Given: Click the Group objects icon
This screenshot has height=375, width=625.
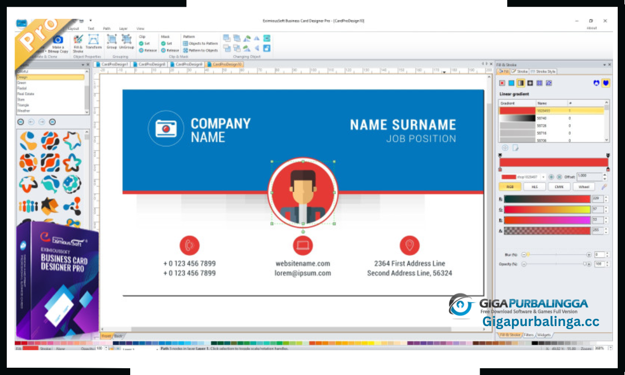Looking at the screenshot, I should [x=111, y=42].
